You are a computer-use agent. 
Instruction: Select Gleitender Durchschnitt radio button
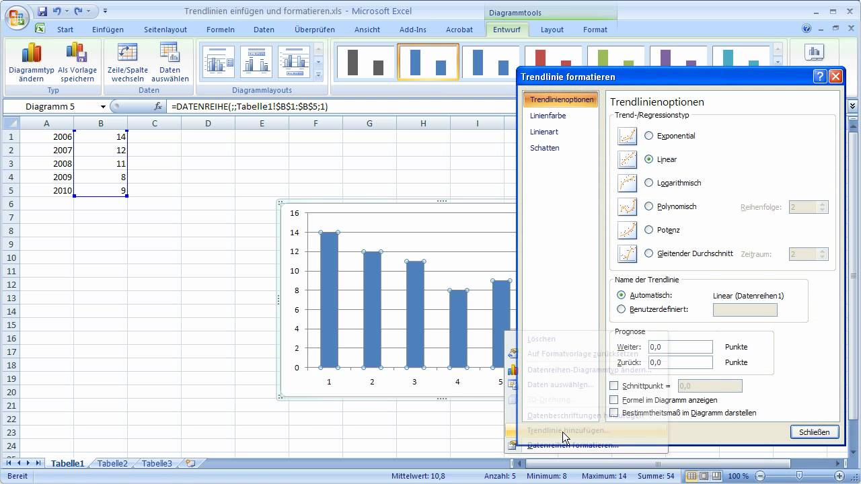click(x=648, y=253)
